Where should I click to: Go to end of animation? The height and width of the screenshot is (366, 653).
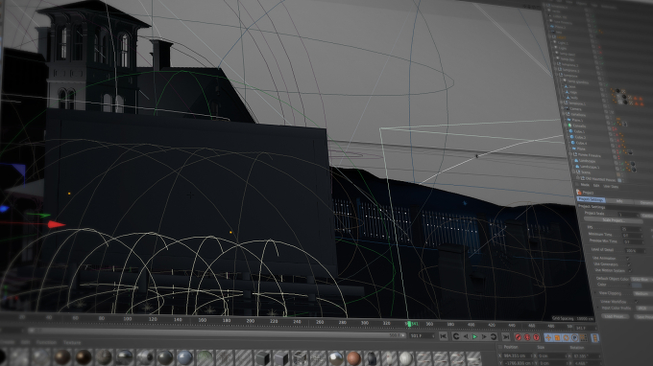[506, 337]
